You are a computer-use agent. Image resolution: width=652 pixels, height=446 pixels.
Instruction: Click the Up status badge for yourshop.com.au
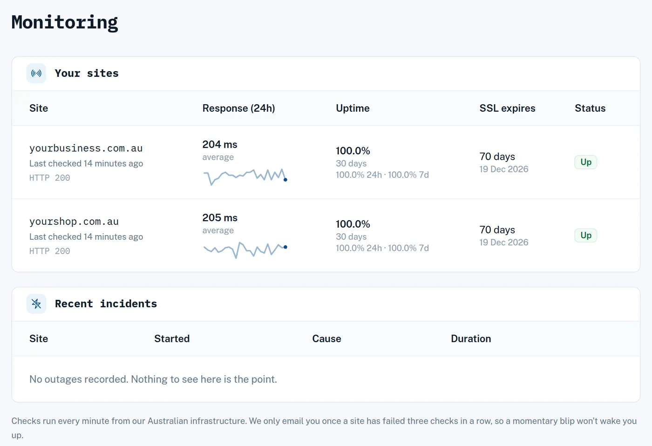(586, 235)
